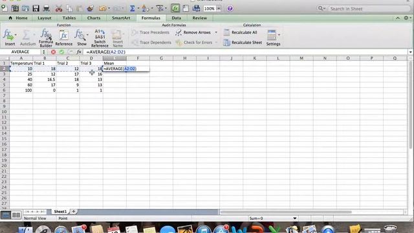
Task: Cancel the formula entry red X
Action: [53, 52]
